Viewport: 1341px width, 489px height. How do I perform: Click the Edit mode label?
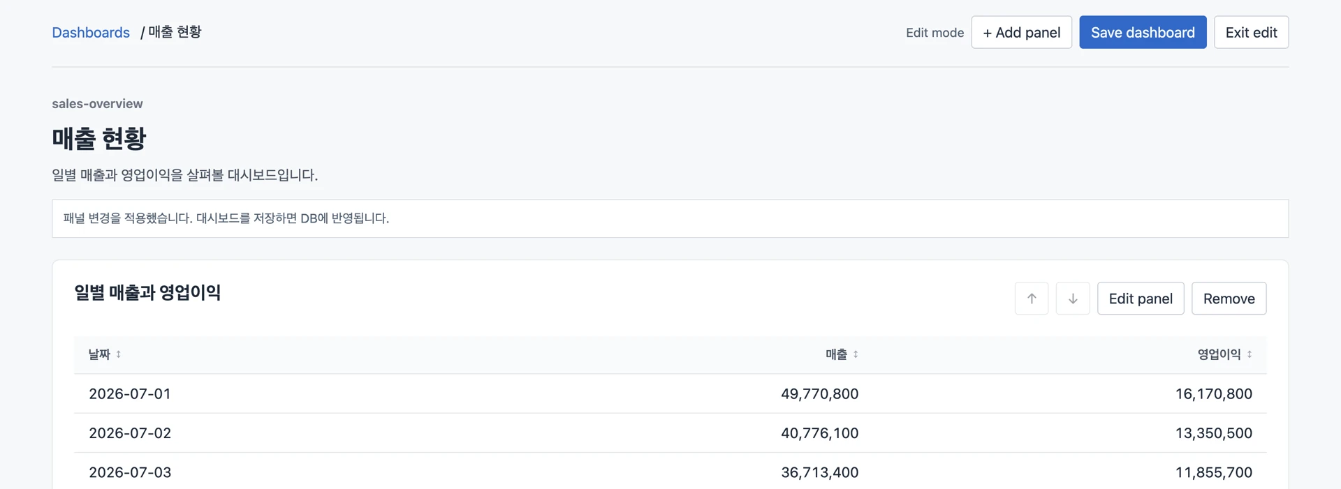tap(935, 33)
